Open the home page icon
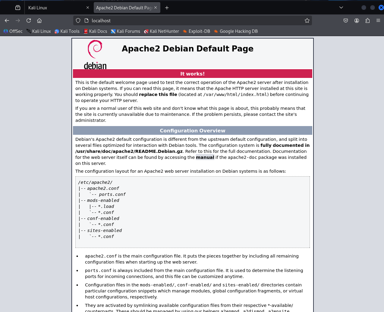384x312 pixels. 39,20
